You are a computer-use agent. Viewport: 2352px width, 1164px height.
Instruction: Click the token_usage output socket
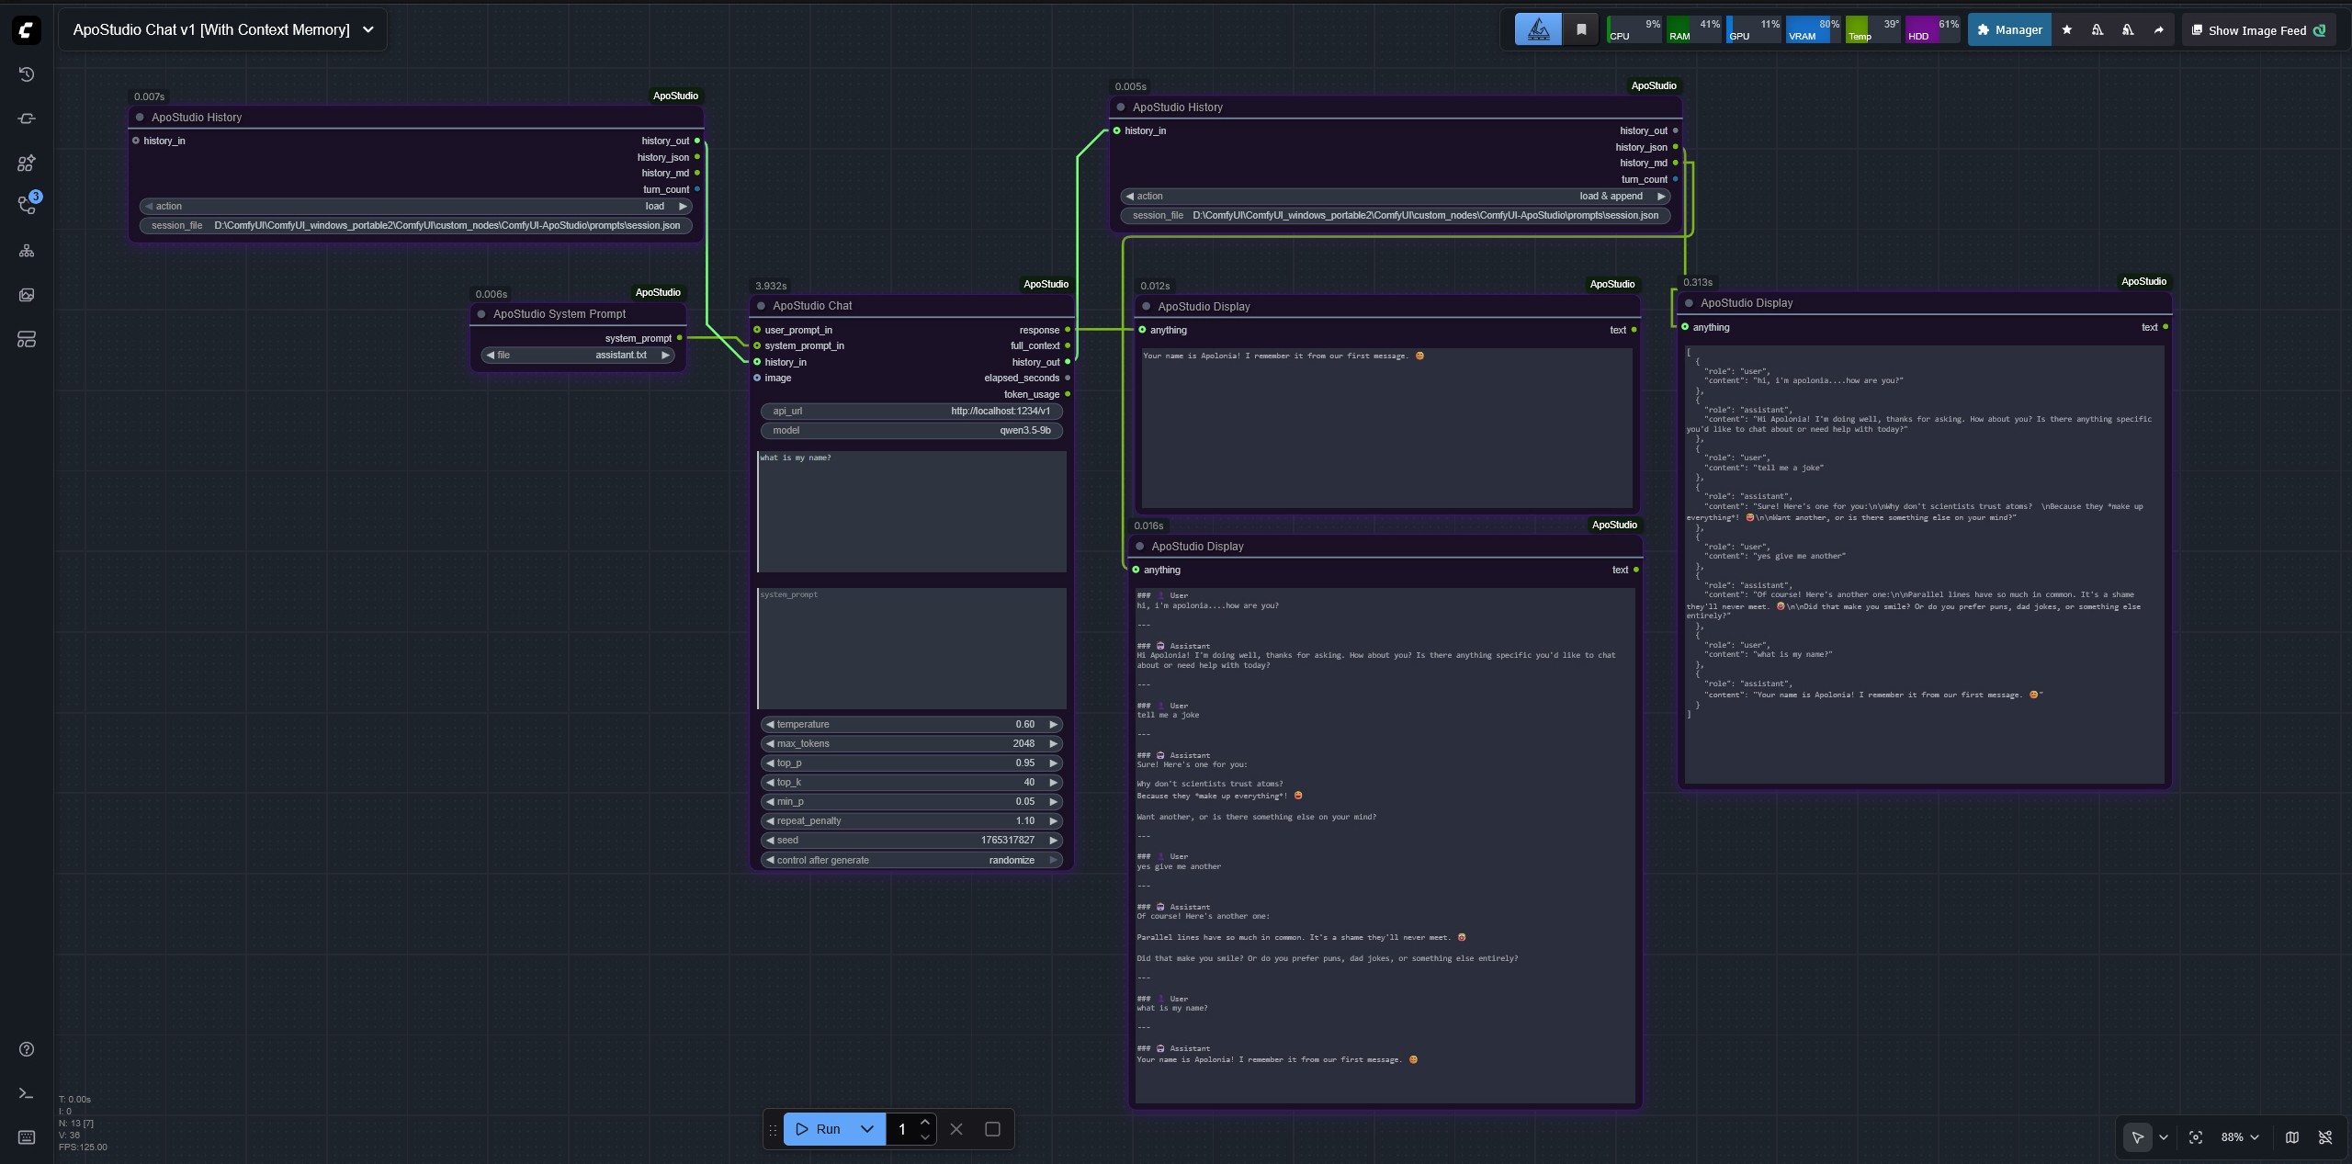pos(1068,394)
